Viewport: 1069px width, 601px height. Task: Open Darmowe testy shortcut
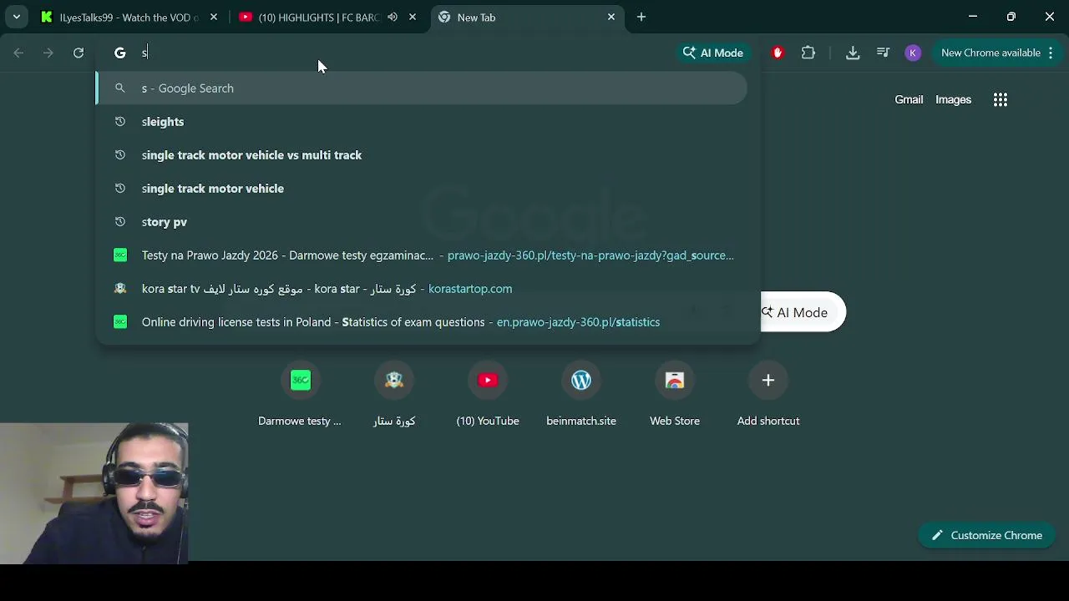point(300,396)
